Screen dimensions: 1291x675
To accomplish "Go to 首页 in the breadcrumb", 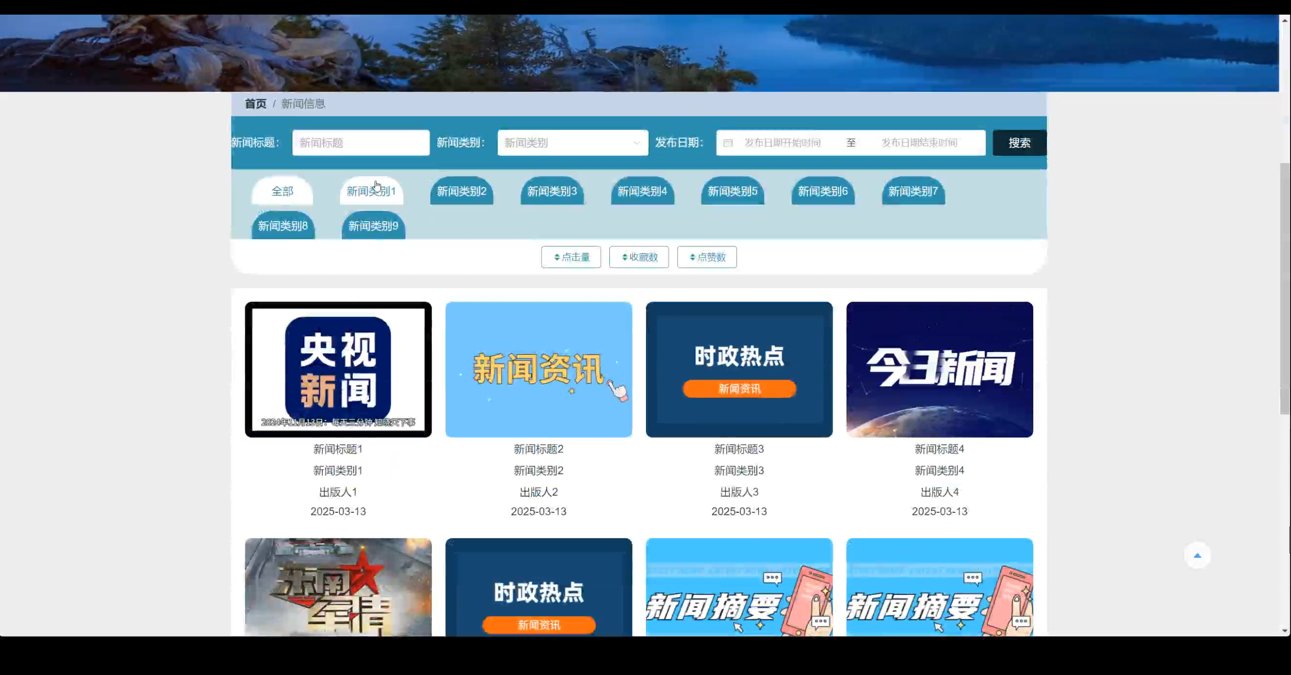I will point(255,104).
